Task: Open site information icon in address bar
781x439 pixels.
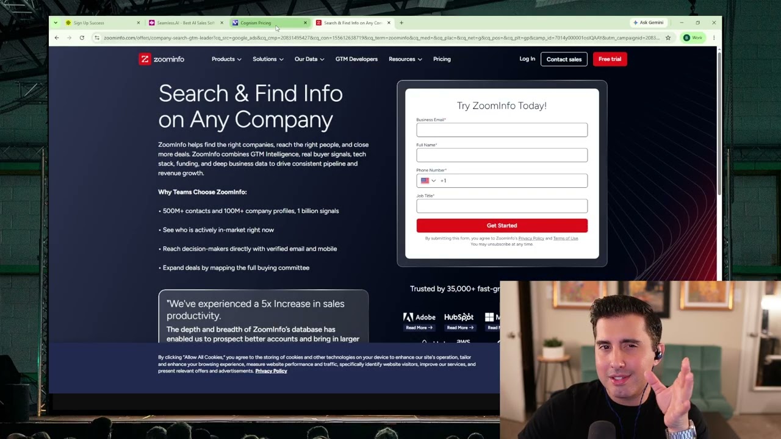Action: (96, 38)
